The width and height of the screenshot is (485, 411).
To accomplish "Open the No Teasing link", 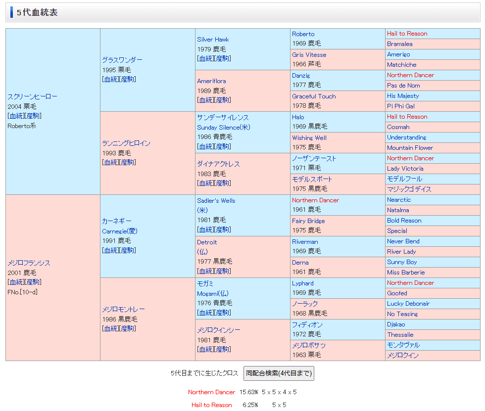I will (402, 314).
